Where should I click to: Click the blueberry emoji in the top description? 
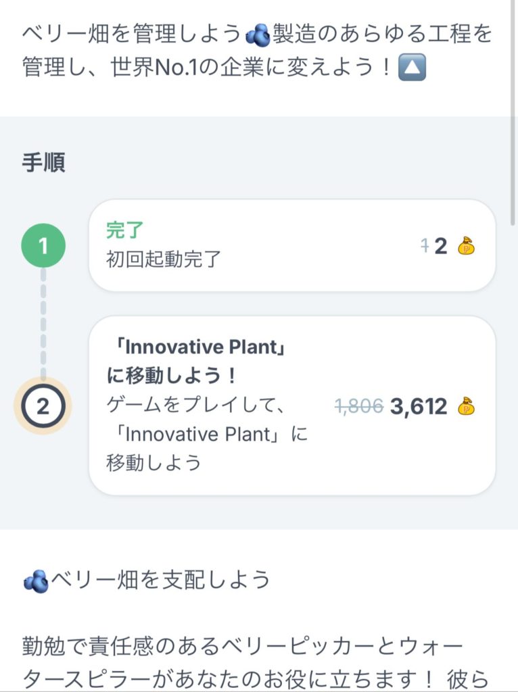(x=257, y=33)
